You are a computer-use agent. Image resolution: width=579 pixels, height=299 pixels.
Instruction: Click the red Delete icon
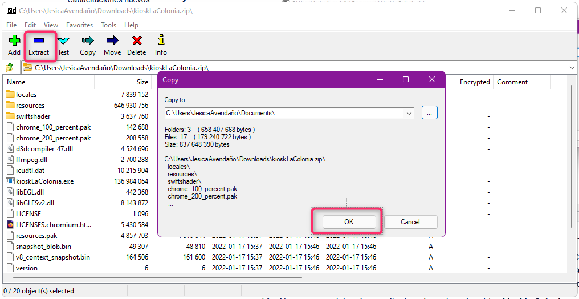pos(136,41)
